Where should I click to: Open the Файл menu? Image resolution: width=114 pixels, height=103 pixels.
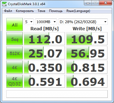(x=8, y=11)
